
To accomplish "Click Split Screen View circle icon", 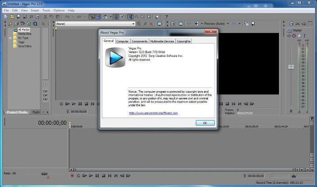I will click(196, 24).
